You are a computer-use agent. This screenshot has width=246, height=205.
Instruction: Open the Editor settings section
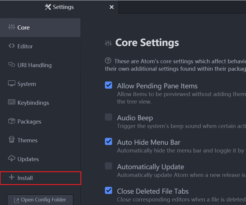25,46
